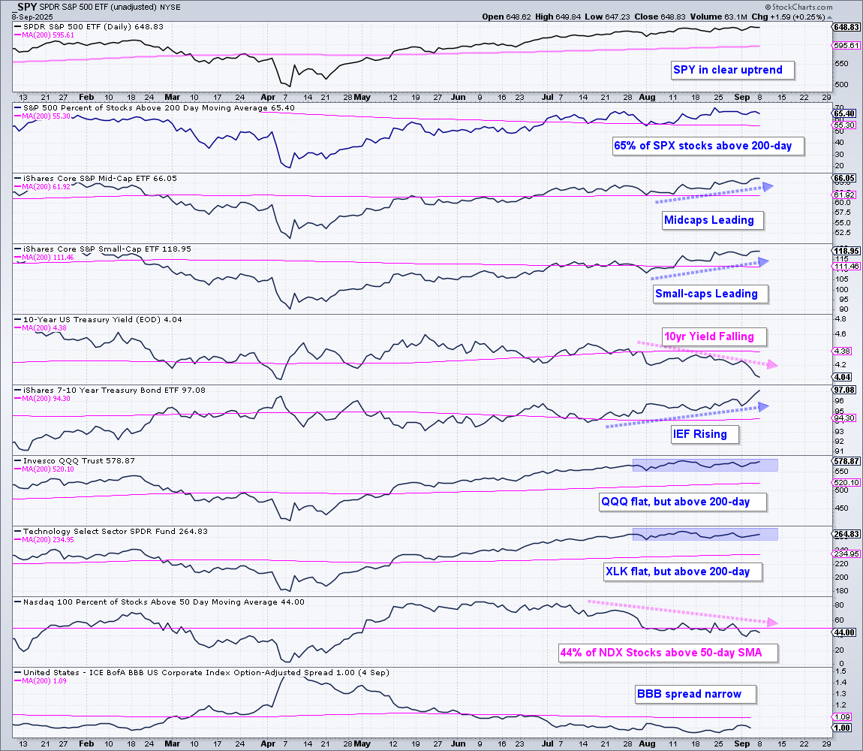Click the MA(200) 55.30 legend label
The image size is (863, 751).
pyautogui.click(x=42, y=117)
